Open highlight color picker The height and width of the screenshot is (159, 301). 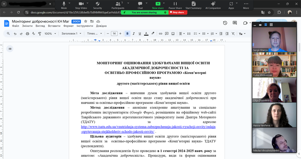tap(153, 34)
